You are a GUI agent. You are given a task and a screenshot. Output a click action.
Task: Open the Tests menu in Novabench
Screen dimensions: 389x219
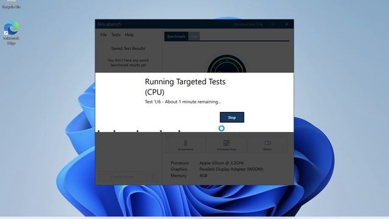coord(115,35)
